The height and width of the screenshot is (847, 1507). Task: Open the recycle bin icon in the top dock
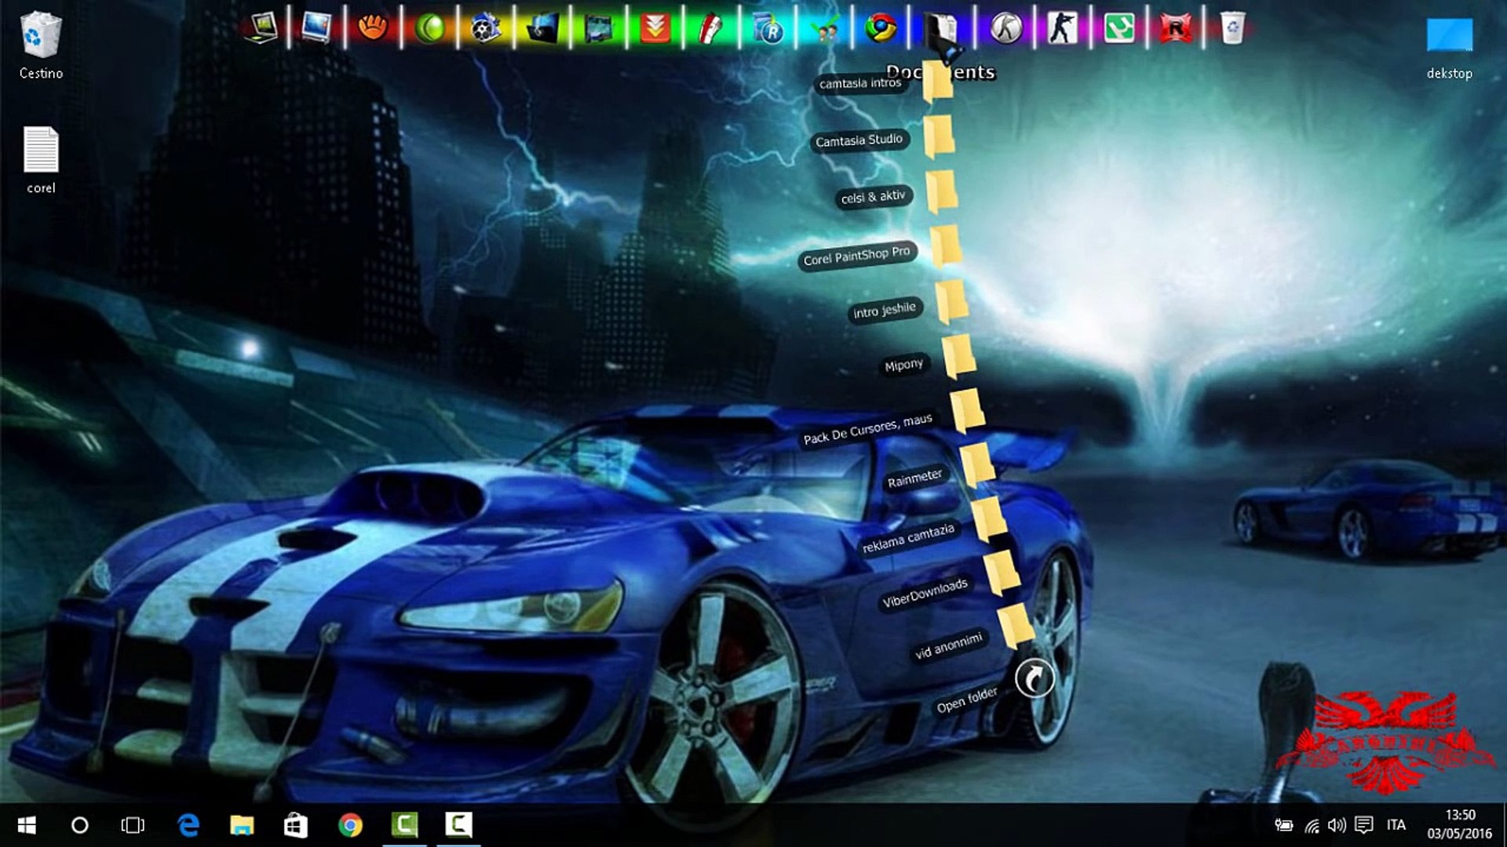[1232, 29]
